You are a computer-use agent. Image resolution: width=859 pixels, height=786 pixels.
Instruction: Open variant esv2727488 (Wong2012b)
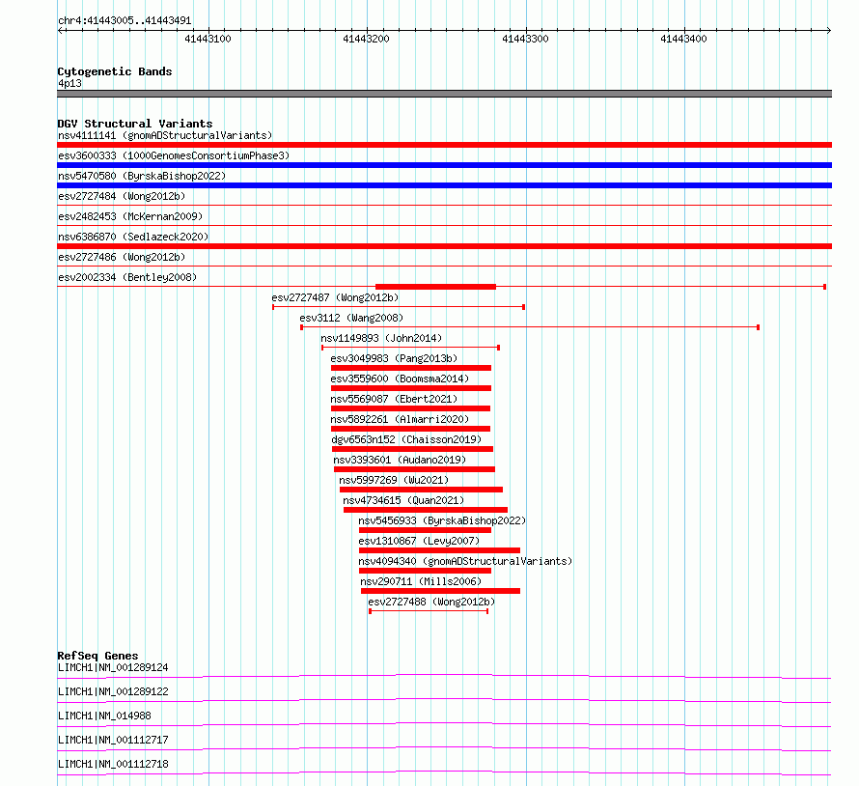coord(431,602)
